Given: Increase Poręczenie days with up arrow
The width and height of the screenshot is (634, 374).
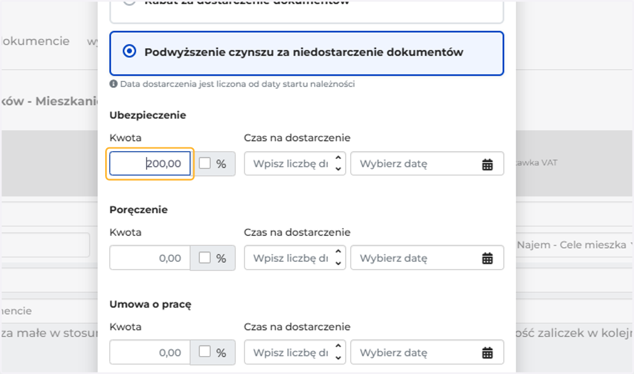Looking at the screenshot, I should click(x=338, y=253).
